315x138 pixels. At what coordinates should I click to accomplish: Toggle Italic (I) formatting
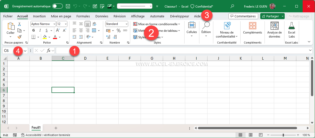click(x=40, y=30)
